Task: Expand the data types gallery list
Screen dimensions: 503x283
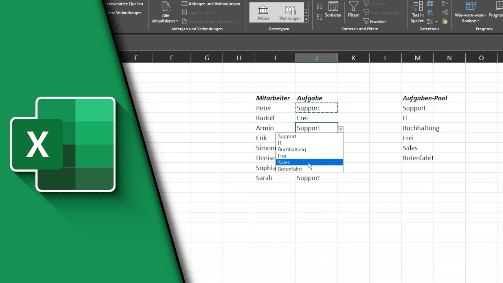Action: (307, 19)
